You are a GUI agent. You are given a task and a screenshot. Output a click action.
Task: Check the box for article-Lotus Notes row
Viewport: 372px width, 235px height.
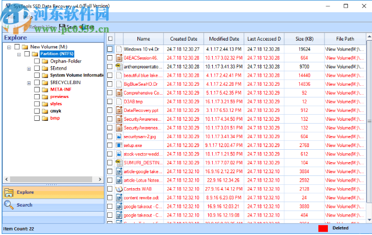(110, 180)
